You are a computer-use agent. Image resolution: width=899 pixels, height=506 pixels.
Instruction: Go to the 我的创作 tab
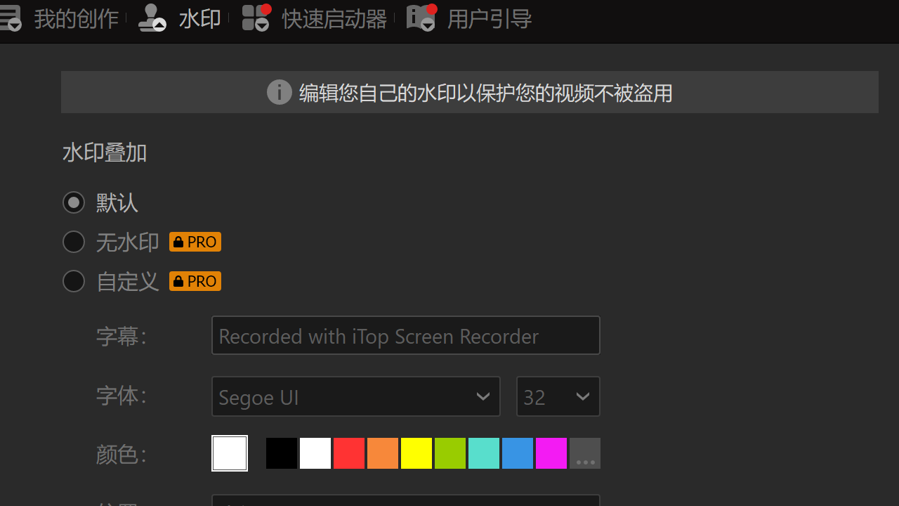[76, 18]
